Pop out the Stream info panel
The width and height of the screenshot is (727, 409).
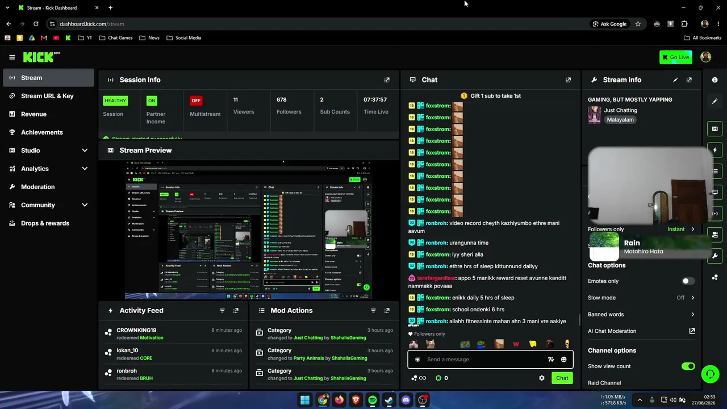coord(689,80)
